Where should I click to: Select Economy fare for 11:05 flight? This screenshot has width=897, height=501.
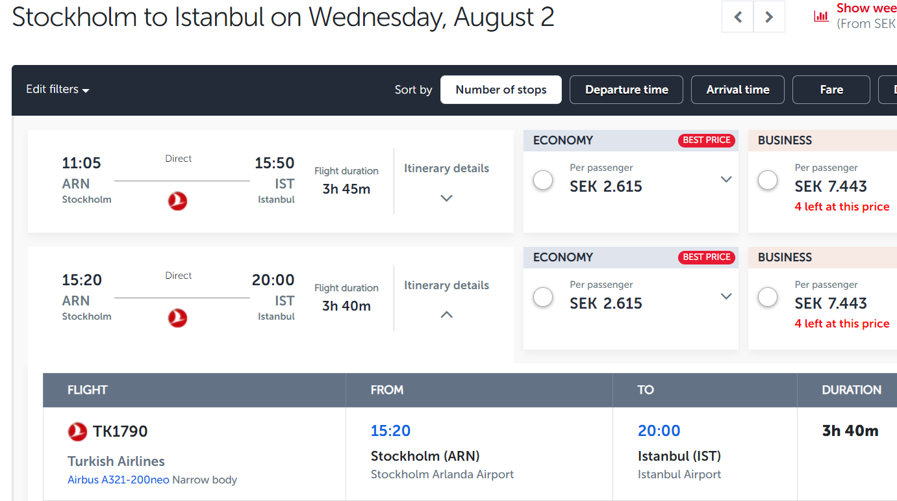(x=543, y=180)
